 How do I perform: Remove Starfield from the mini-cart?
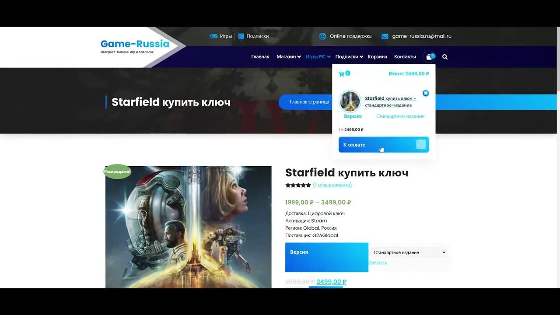[x=426, y=93]
